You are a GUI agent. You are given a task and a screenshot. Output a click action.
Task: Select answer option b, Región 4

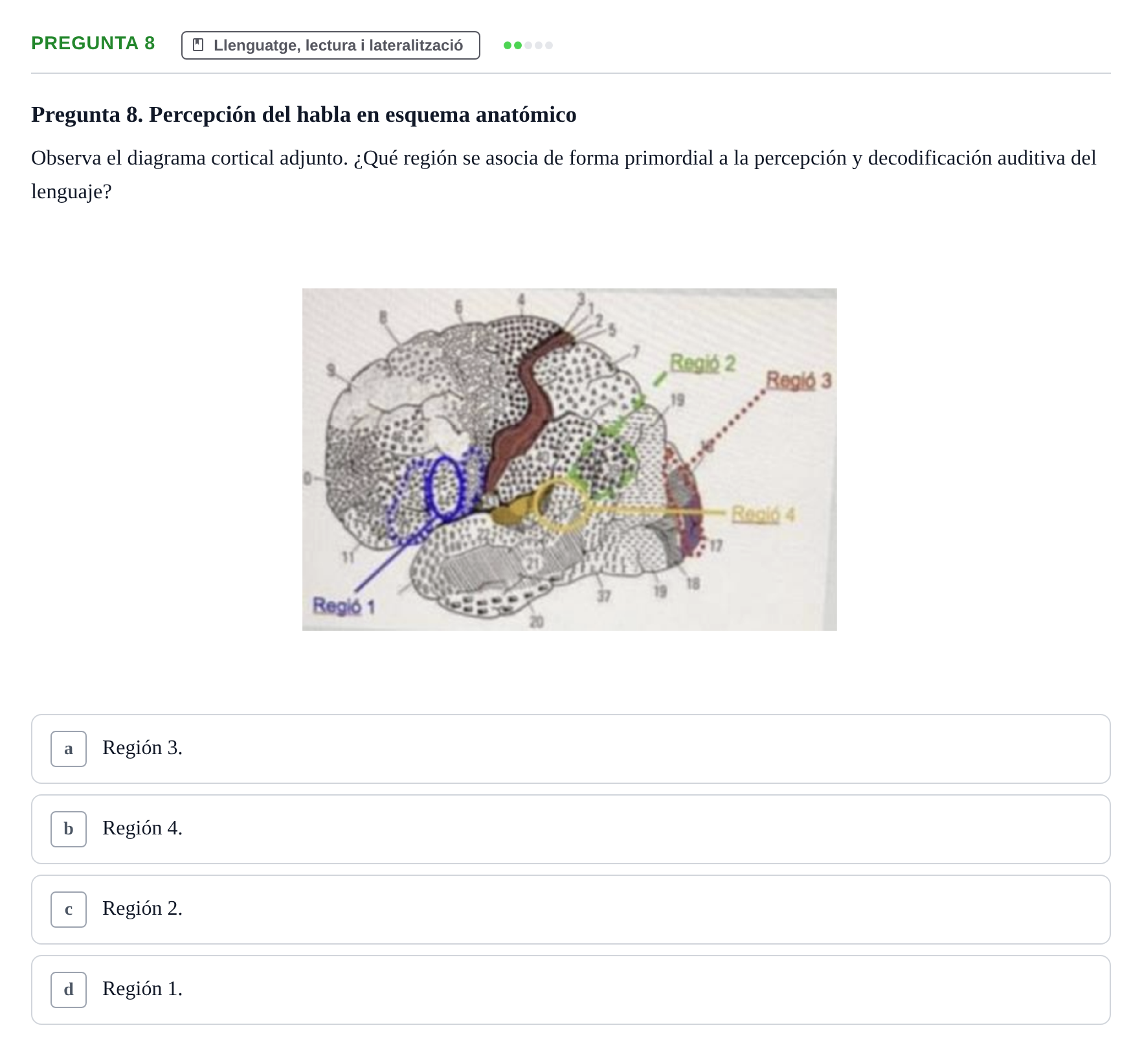(x=570, y=829)
